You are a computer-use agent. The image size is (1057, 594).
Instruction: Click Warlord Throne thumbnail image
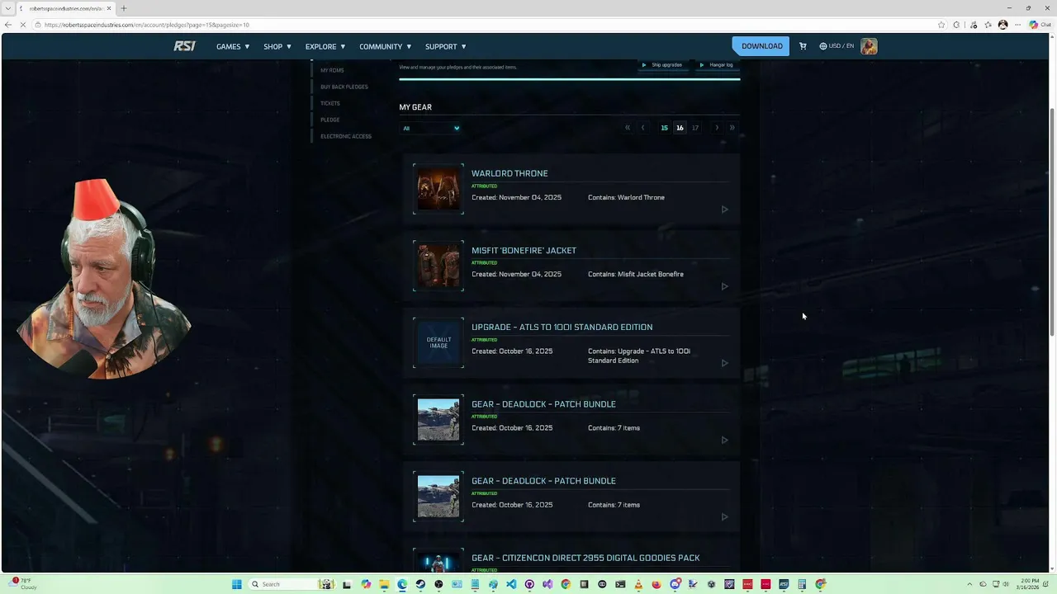(x=438, y=189)
